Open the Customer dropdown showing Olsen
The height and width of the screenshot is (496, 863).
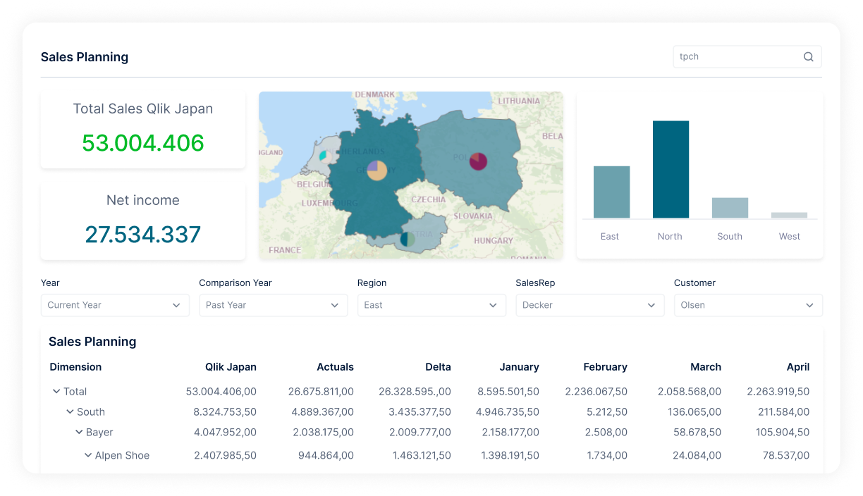[748, 305]
